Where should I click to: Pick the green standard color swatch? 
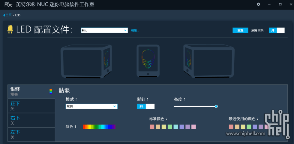pyautogui.click(x=170, y=127)
